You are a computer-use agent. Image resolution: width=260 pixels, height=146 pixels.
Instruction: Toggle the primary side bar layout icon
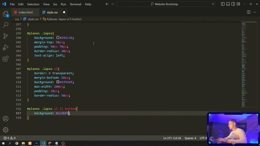pos(223,4)
